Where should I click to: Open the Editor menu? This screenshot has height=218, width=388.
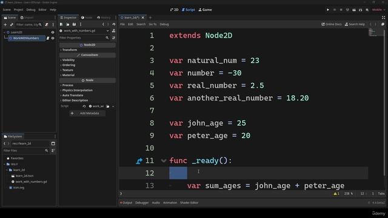[x=42, y=10]
